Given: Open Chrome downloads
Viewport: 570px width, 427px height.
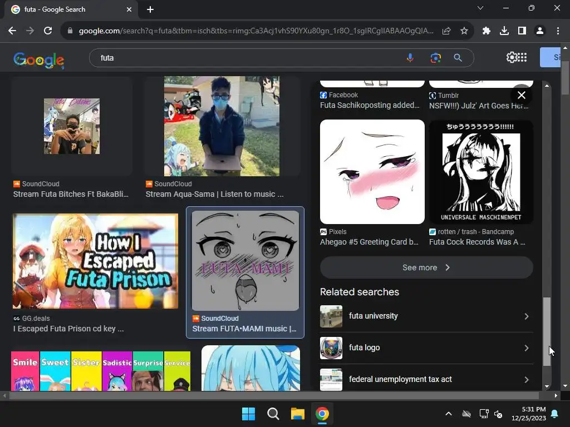Looking at the screenshot, I should pos(504,31).
